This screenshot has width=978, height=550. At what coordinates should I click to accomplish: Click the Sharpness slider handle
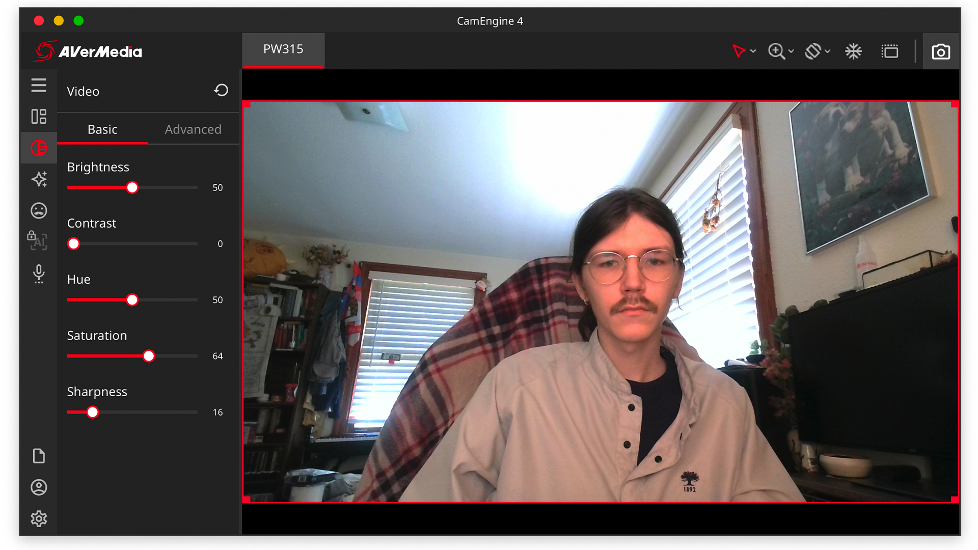pyautogui.click(x=92, y=412)
